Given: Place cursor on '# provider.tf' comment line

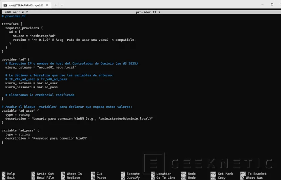Looking at the screenshot, I should tap(14, 16).
